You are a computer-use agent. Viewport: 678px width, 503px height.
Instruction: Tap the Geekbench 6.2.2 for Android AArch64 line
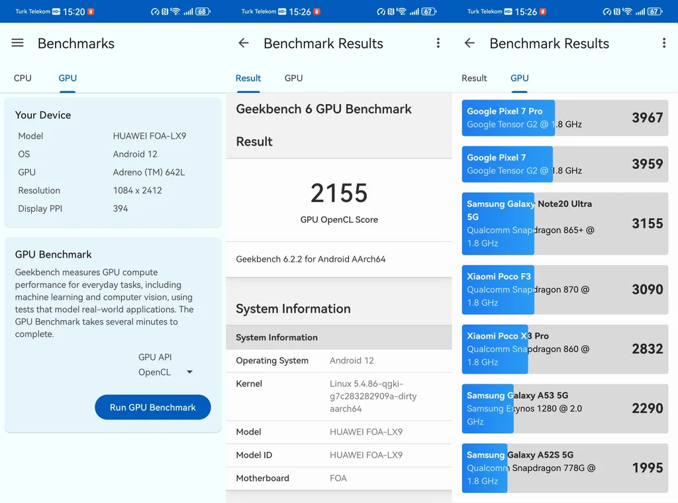(x=311, y=259)
